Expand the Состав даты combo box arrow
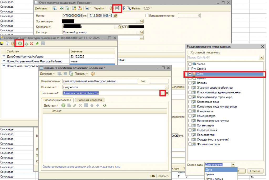 click(233, 165)
